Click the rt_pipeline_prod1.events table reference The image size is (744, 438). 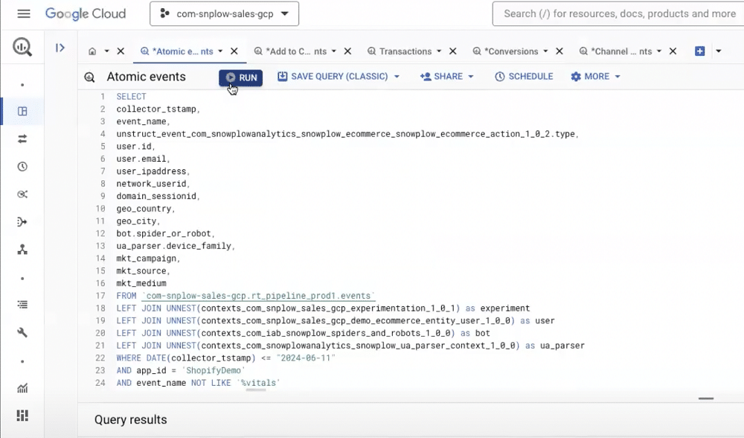pyautogui.click(x=258, y=296)
